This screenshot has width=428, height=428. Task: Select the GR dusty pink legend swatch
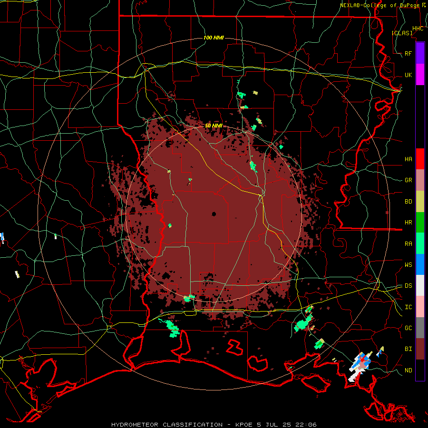click(420, 180)
